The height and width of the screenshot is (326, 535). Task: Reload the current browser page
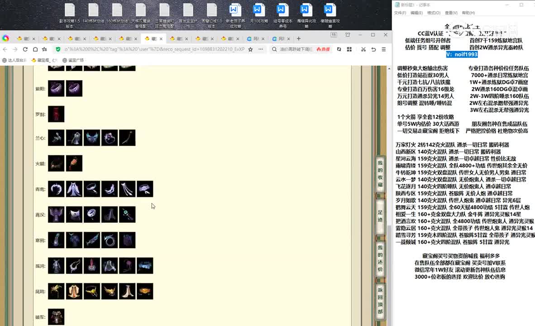[x=25, y=49]
